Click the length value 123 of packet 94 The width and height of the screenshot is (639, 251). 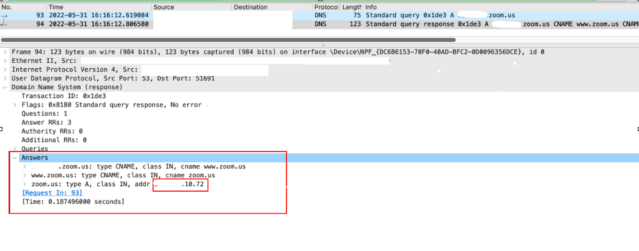coord(356,25)
